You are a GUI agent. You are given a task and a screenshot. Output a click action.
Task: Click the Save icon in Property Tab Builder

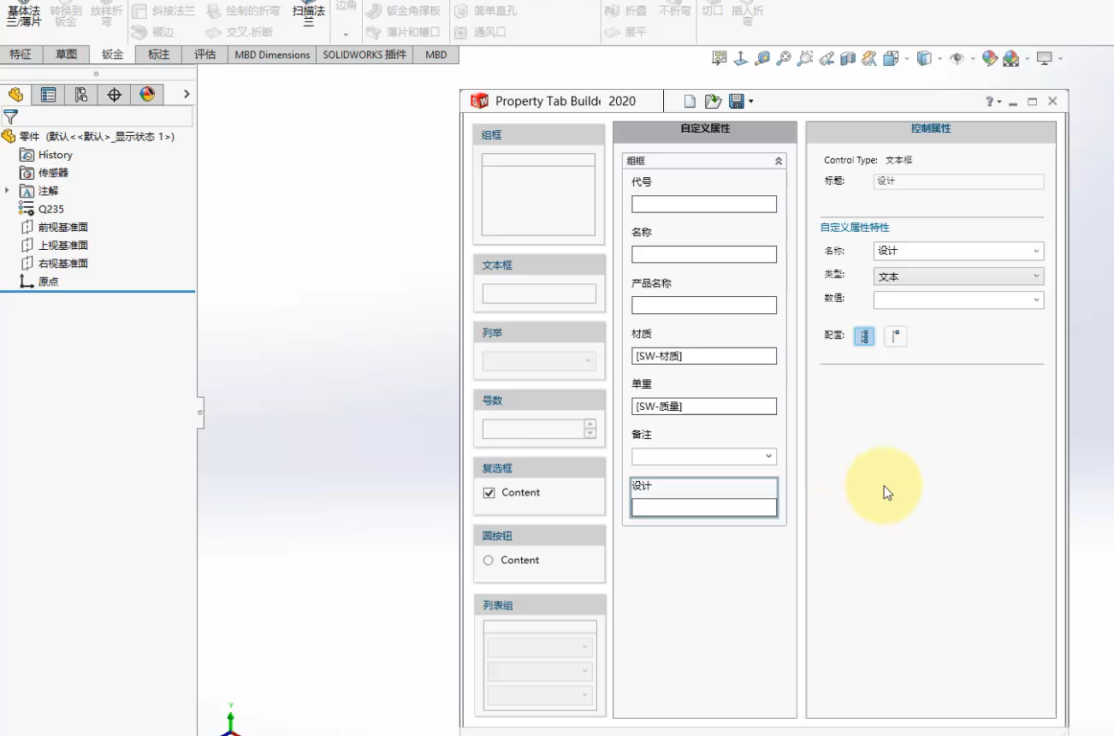pos(736,102)
